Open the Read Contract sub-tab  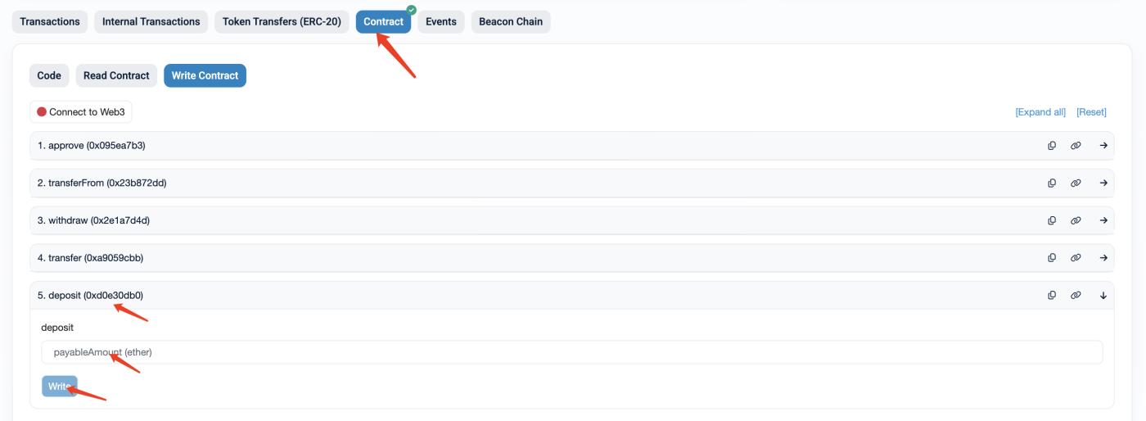pos(116,75)
